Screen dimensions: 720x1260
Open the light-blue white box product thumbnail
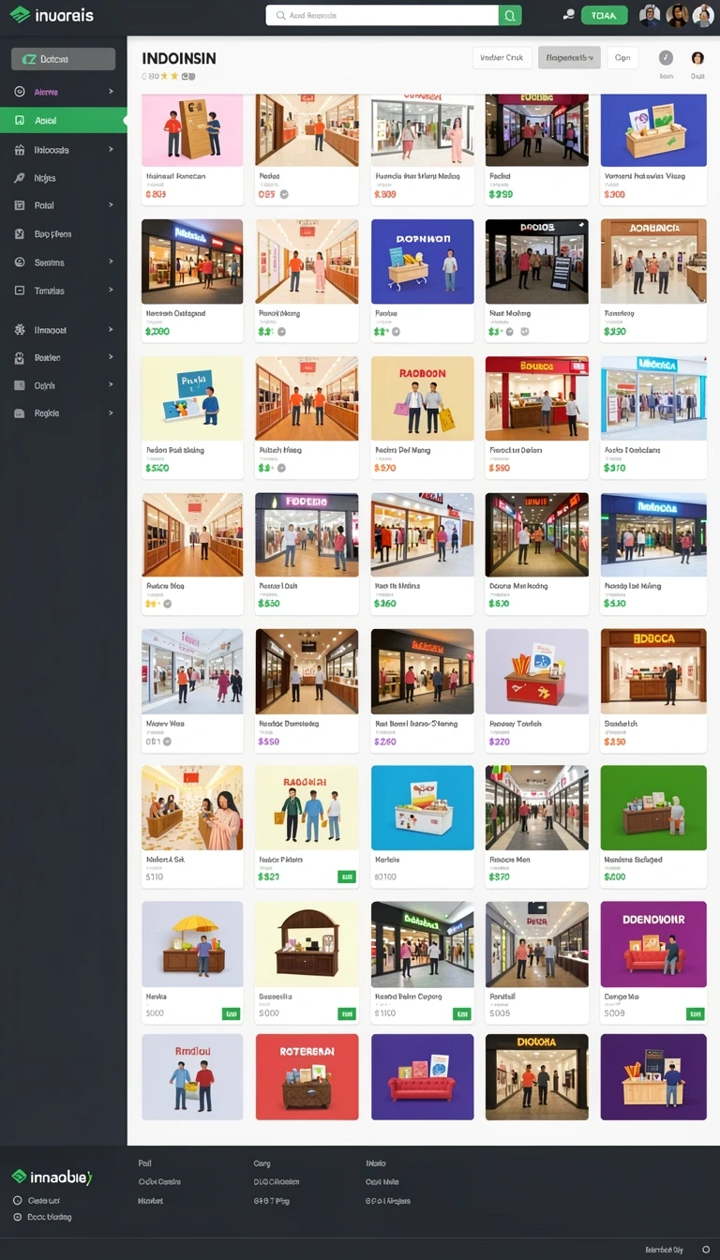tap(422, 808)
